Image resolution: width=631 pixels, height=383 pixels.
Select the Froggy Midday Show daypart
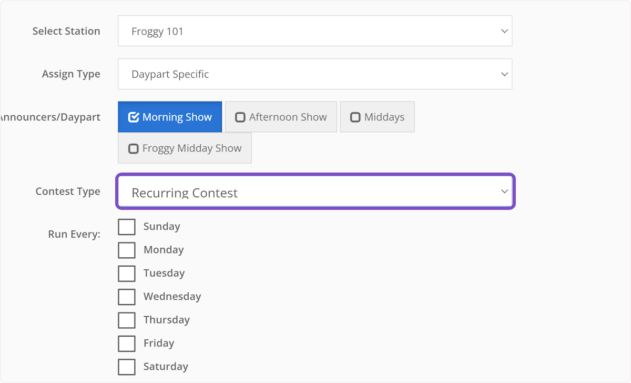click(x=185, y=148)
